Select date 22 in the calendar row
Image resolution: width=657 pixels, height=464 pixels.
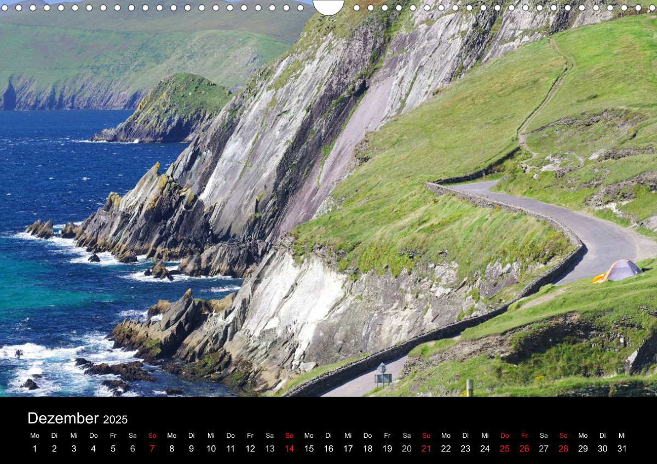click(x=446, y=449)
